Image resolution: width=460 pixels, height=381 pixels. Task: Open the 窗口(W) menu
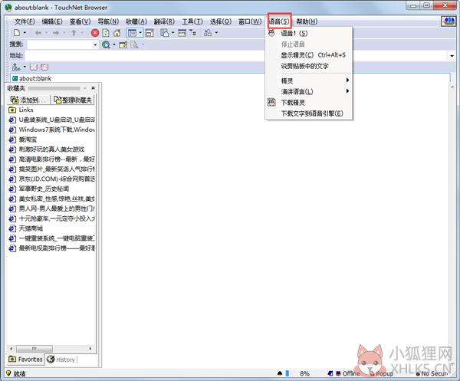tap(250, 21)
